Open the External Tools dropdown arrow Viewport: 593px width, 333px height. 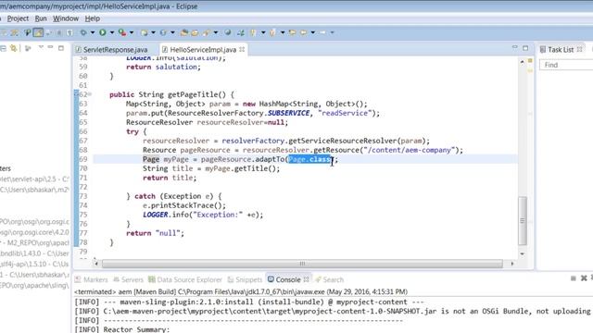pyautogui.click(x=132, y=32)
